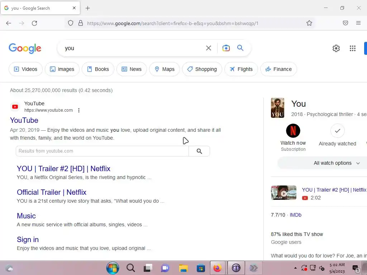The image size is (367, 275).
Task: Open the Music sitelink
Action: (x=26, y=216)
